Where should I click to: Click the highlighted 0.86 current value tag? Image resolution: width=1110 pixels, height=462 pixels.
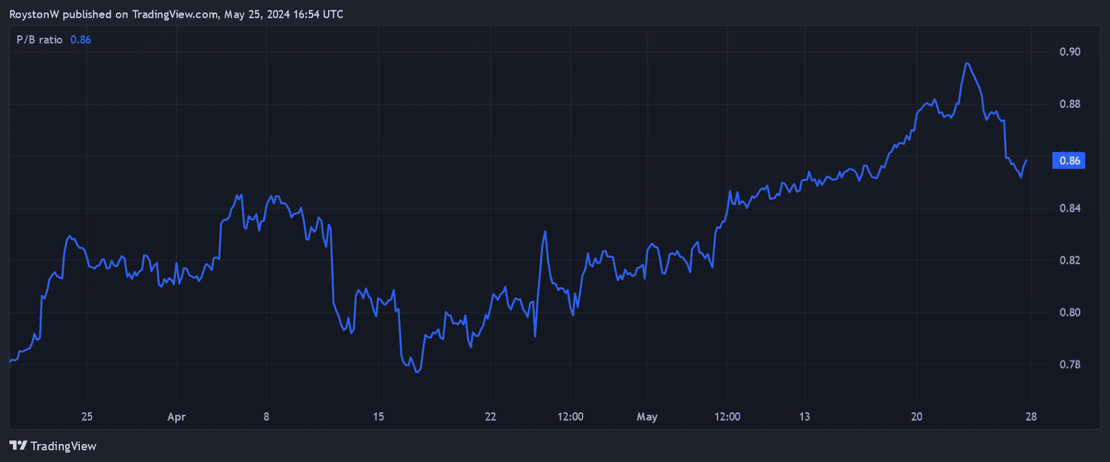point(1069,161)
